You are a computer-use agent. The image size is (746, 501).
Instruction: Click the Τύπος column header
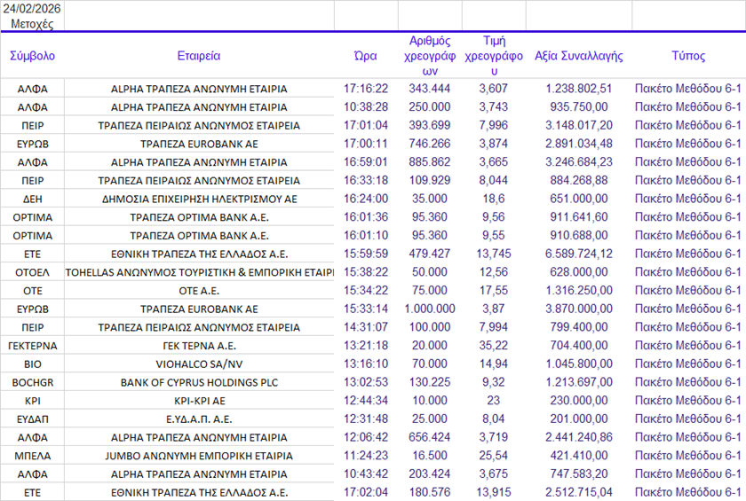click(x=688, y=56)
